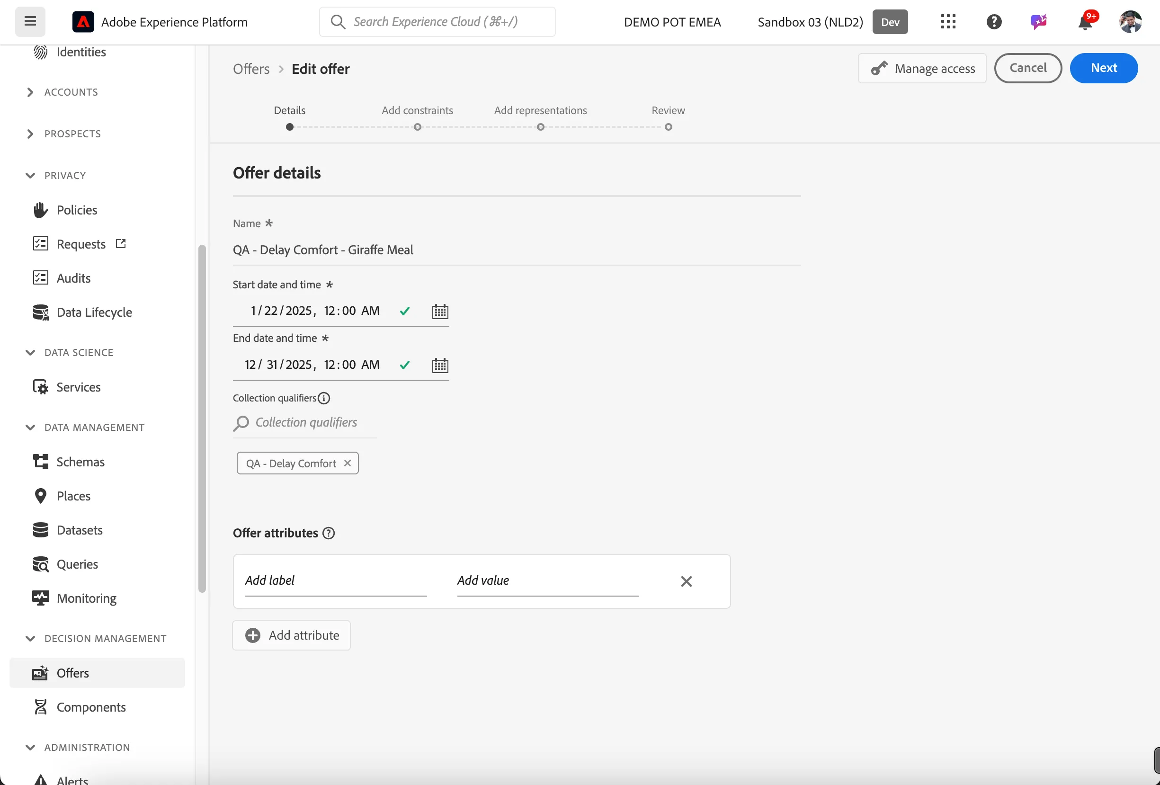1160x785 pixels.
Task: Click the Offers breadcrumb link
Action: 251,69
